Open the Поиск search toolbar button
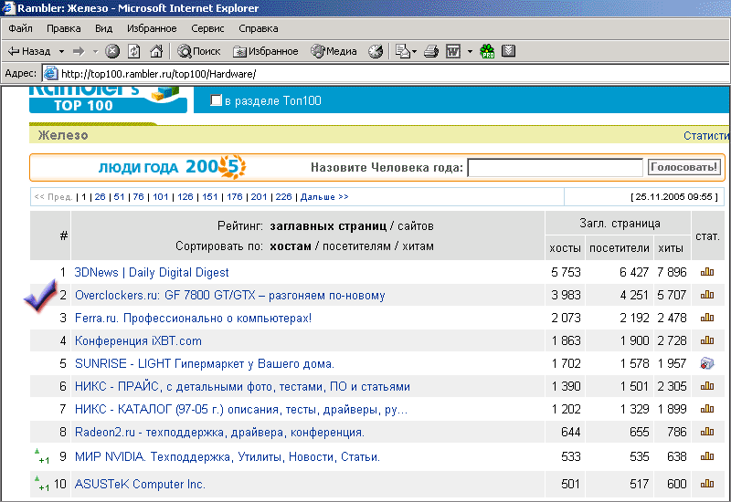Viewport: 731px width, 502px height. click(x=199, y=52)
